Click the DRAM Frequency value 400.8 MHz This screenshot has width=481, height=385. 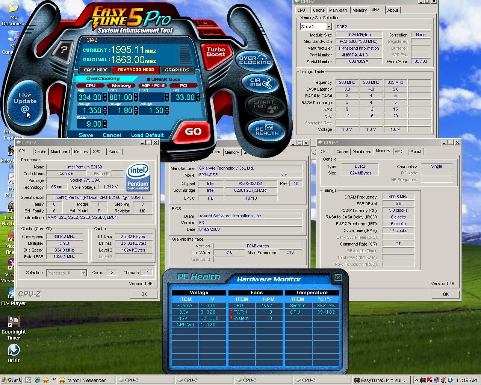pyautogui.click(x=398, y=197)
